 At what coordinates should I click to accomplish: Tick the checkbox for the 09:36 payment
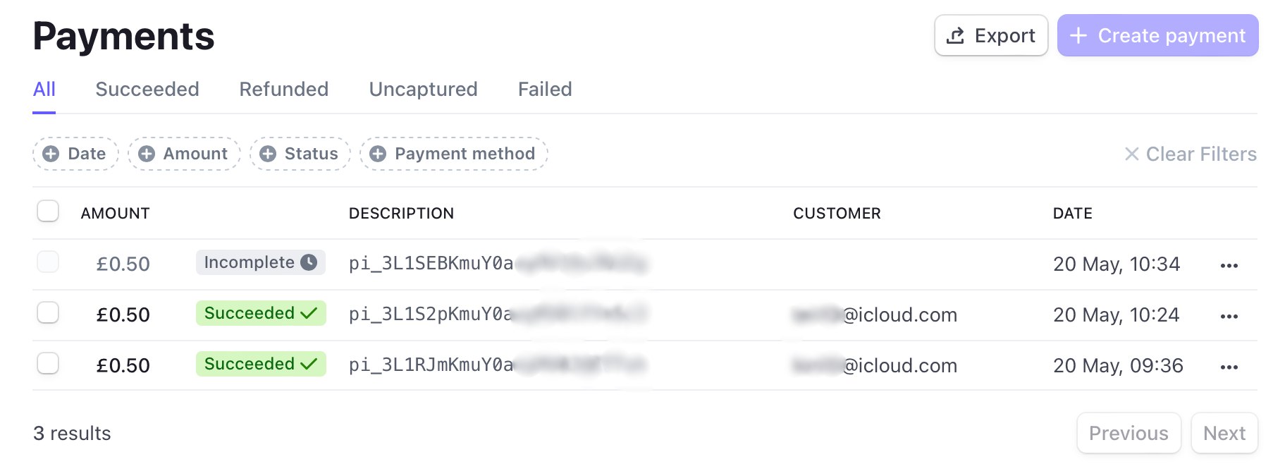48,363
